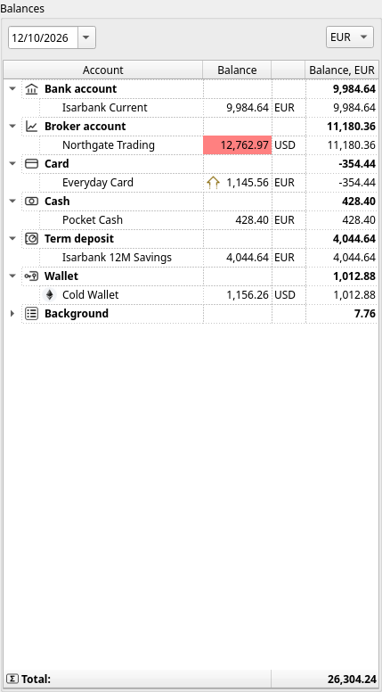Click into the 12/10/2026 date field
This screenshot has width=382, height=692.
pyautogui.click(x=43, y=37)
